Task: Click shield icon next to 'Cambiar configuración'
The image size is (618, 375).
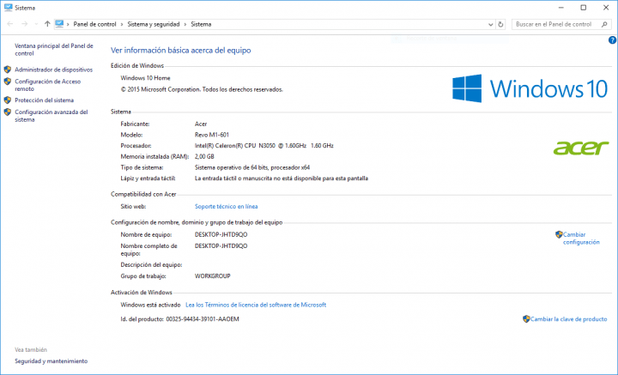Action: pos(559,235)
